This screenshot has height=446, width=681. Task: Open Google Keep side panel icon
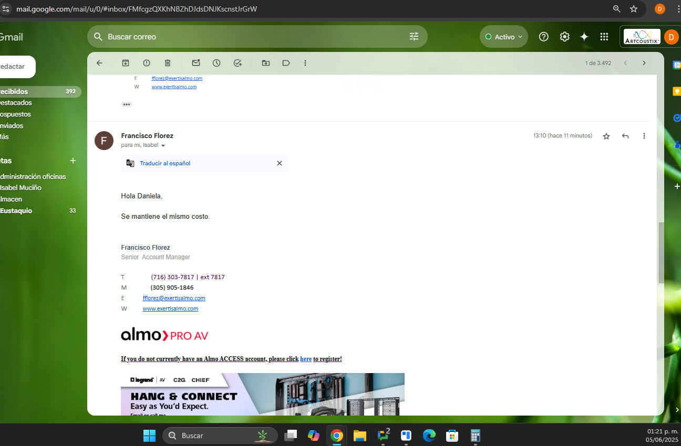point(677,91)
